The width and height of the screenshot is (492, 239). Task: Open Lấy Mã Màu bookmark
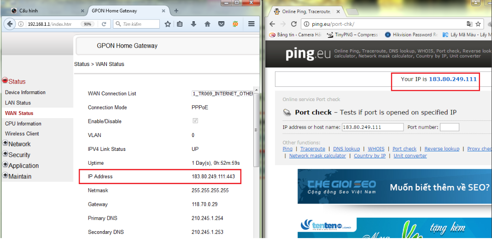click(x=467, y=35)
